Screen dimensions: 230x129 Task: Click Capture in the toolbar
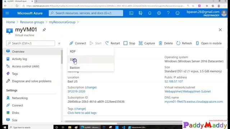click(147, 43)
